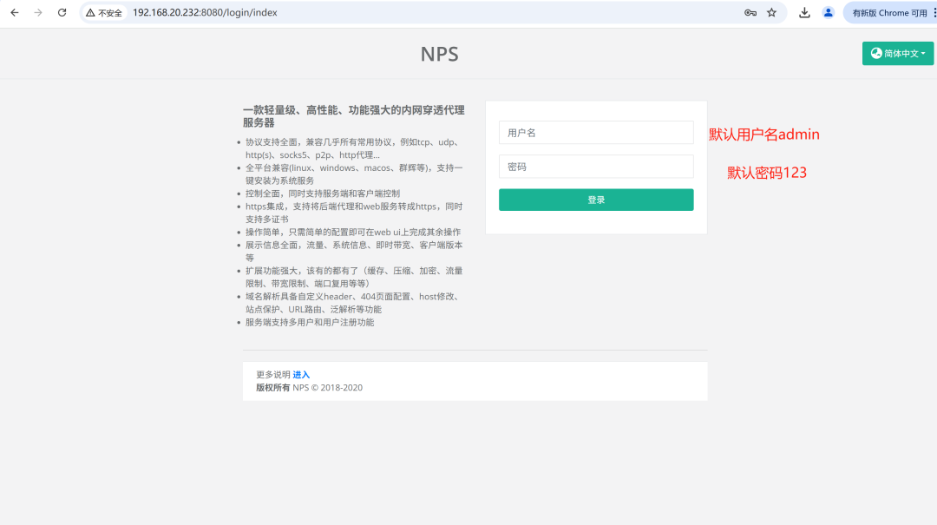
Task: Click the green 登录 login button
Action: (x=596, y=200)
